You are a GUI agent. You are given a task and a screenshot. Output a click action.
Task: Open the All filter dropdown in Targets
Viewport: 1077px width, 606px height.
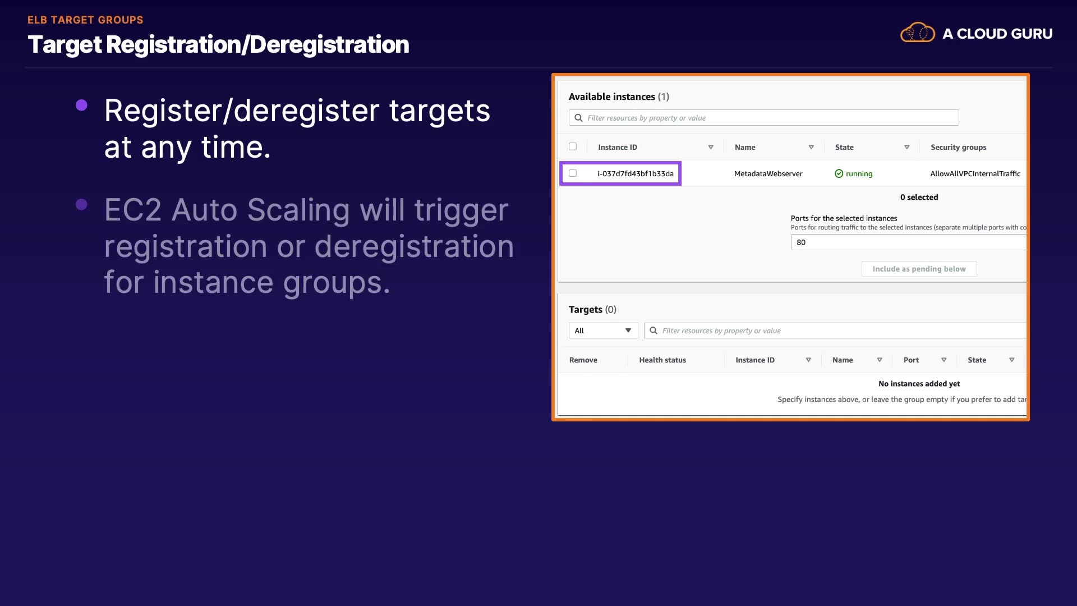click(x=603, y=330)
